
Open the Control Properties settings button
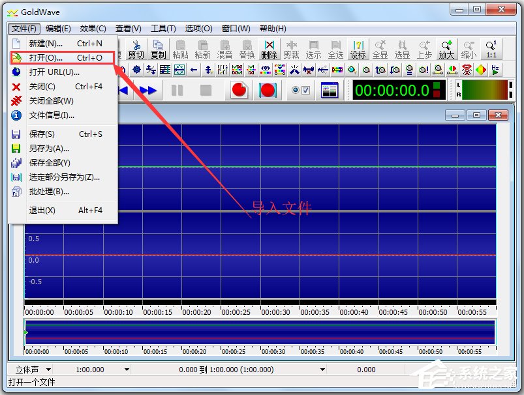coord(301,90)
